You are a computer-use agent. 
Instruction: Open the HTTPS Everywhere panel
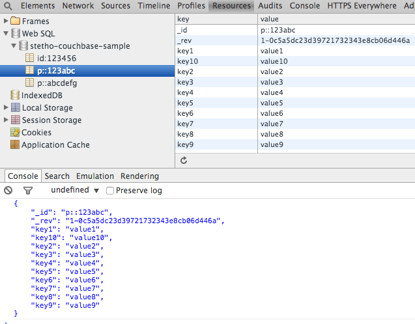362,6
